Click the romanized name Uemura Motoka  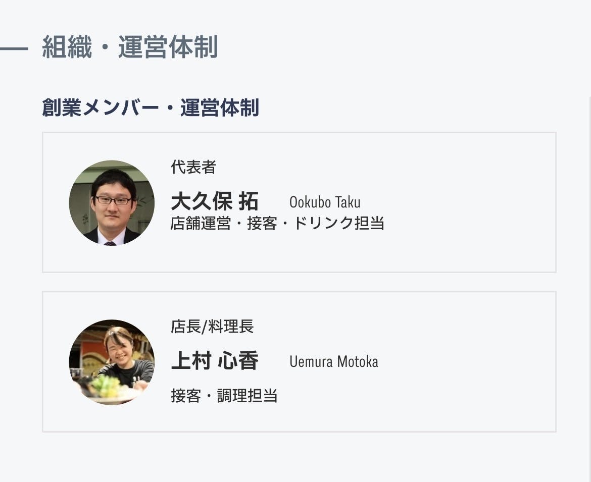click(333, 361)
